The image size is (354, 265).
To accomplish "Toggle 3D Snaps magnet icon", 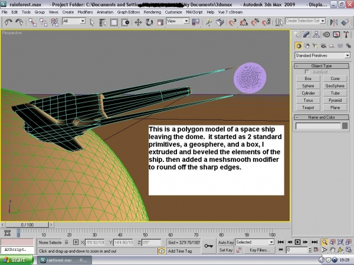I will 232,22.
